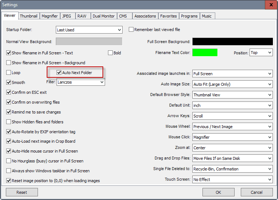This screenshot has height=200, width=278.
Task: Tick the Bold checkbox
Action: pos(110,53)
